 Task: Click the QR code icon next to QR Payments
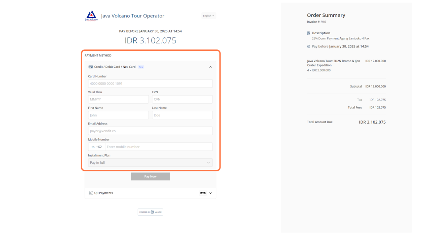pyautogui.click(x=91, y=193)
